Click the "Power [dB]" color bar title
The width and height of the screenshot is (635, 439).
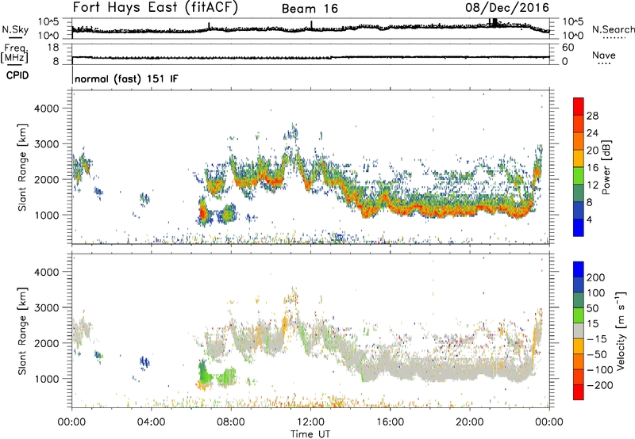point(606,167)
